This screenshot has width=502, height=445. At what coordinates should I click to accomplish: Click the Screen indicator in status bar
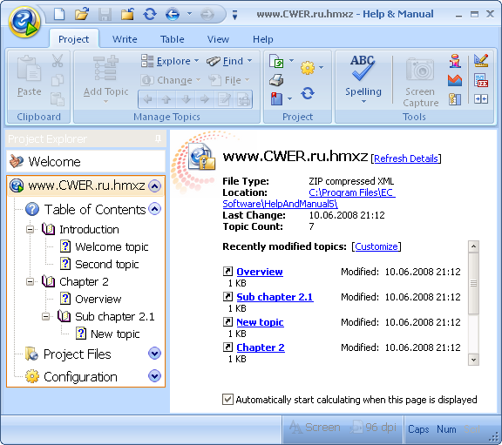(315, 428)
